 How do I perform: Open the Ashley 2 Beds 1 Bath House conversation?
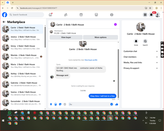[x=22, y=75]
